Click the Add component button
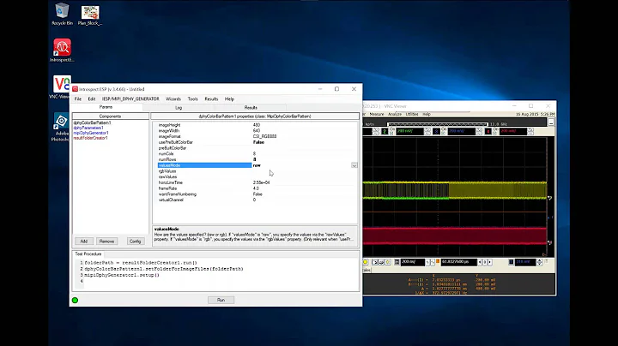Screen dimensions: 618x346 tap(84, 241)
